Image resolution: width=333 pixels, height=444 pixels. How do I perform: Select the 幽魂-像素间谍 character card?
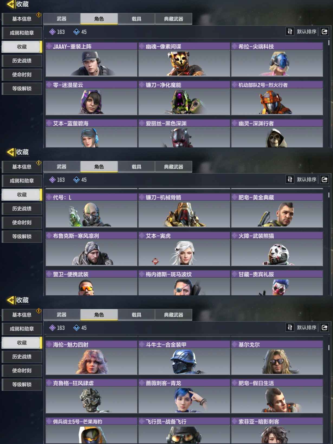click(x=184, y=60)
